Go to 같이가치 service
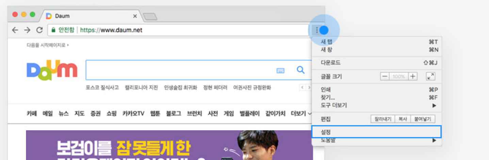The height and width of the screenshot is (160, 489). click(x=275, y=114)
